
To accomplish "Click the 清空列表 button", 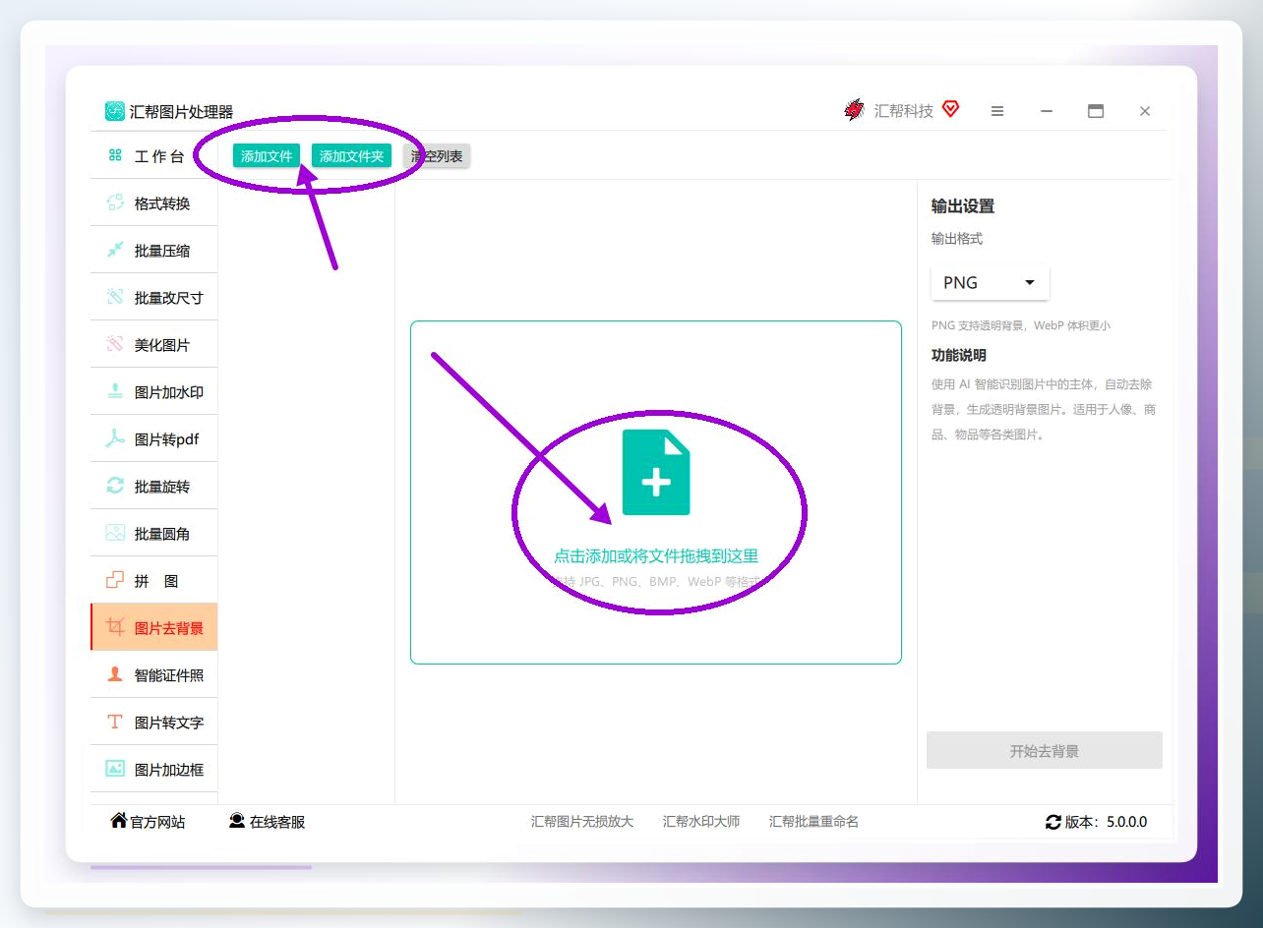I will pyautogui.click(x=437, y=156).
